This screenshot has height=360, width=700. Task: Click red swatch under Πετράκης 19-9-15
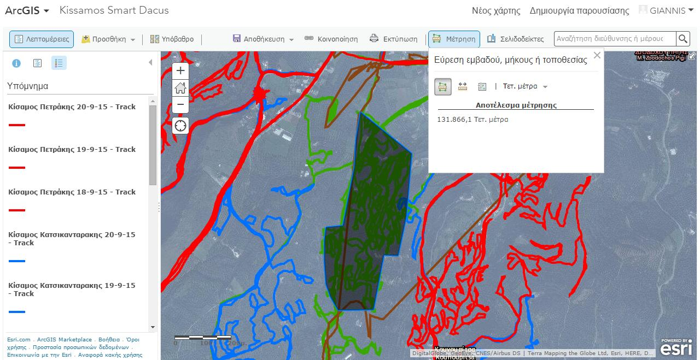tap(17, 168)
